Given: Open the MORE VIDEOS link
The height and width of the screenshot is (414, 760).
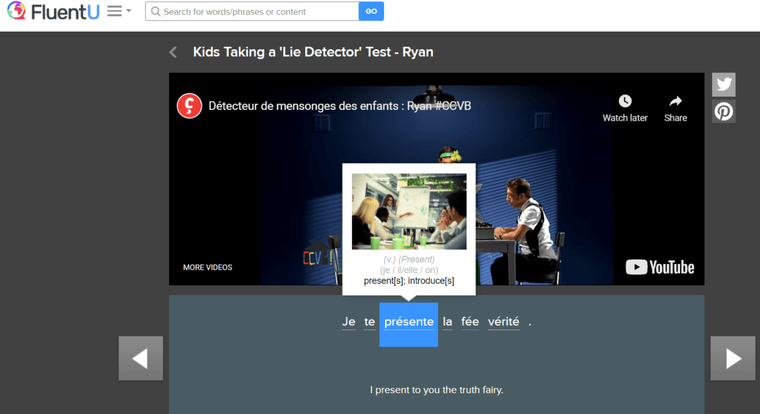Looking at the screenshot, I should coord(207,267).
